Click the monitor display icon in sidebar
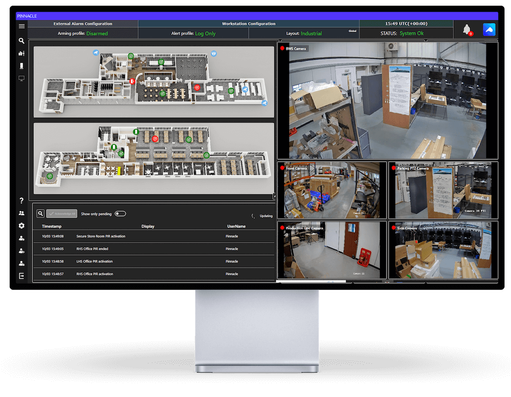The width and height of the screenshot is (511, 397). (x=21, y=78)
